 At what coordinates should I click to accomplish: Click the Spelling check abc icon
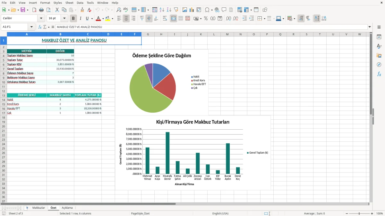pyautogui.click(x=126, y=10)
